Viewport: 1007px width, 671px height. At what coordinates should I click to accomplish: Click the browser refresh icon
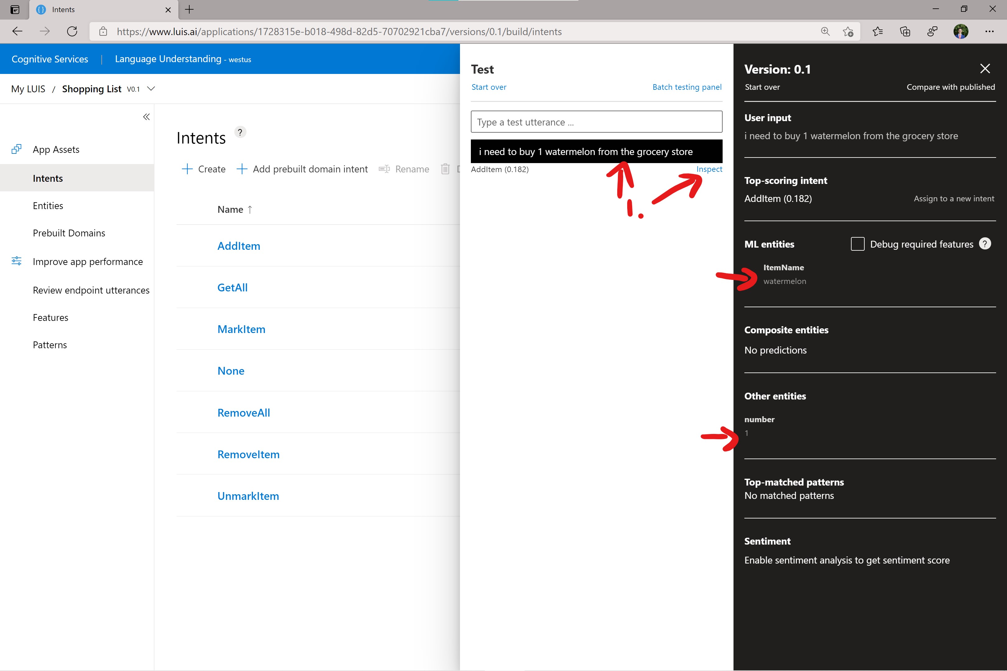point(72,32)
